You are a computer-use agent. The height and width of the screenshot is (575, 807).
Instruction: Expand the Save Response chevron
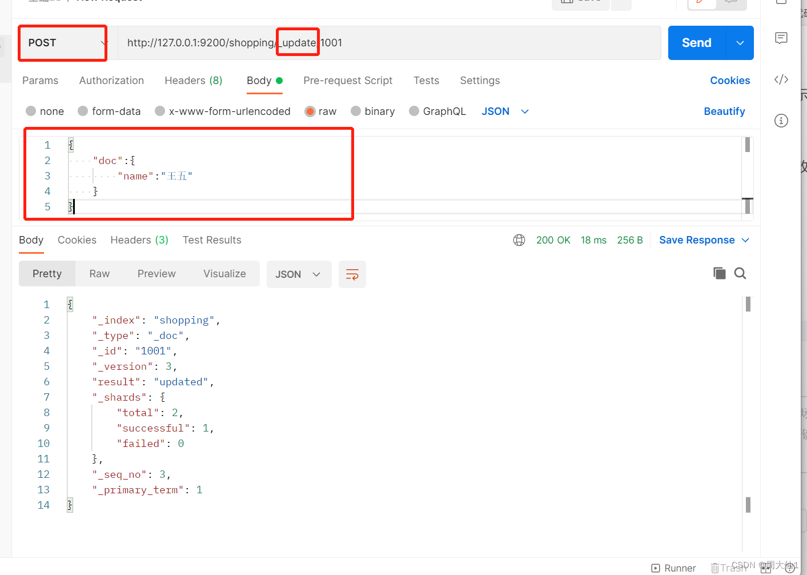[x=745, y=240]
